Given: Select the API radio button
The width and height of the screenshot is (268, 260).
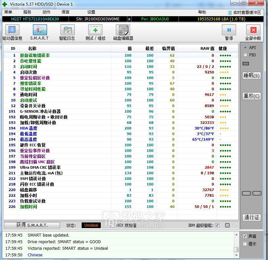Looking at the screenshot, I should click(x=245, y=47).
